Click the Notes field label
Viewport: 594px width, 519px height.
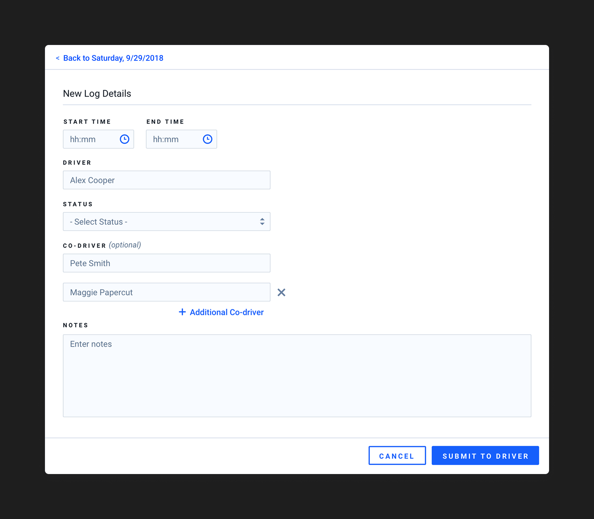76,325
